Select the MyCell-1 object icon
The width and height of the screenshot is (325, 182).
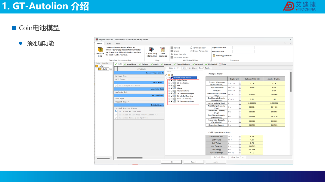click(100, 69)
